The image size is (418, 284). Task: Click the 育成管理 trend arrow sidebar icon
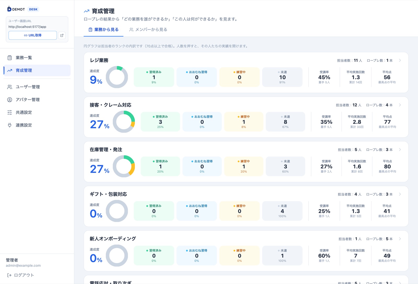10,70
